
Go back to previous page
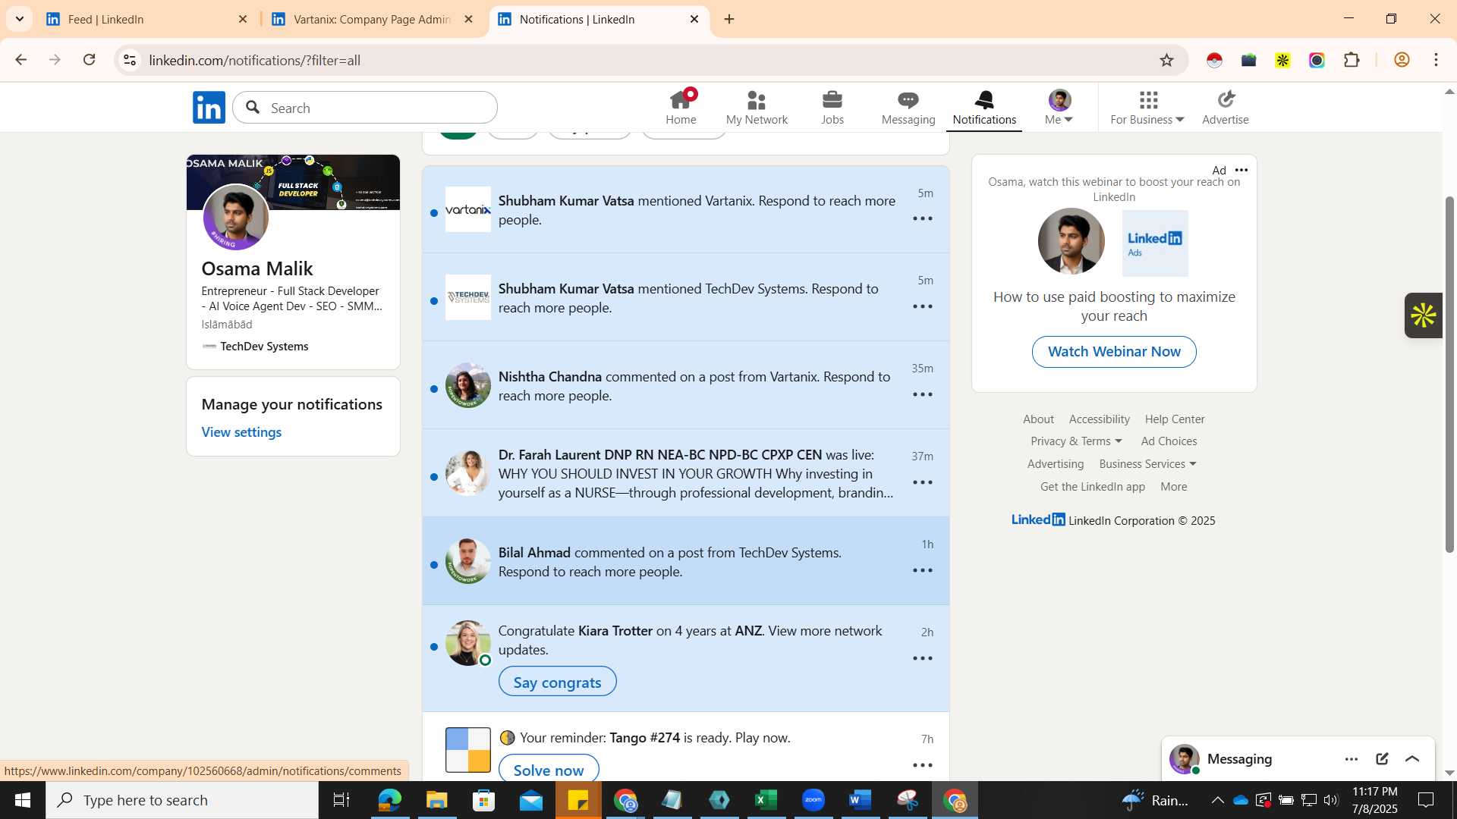[x=21, y=60]
